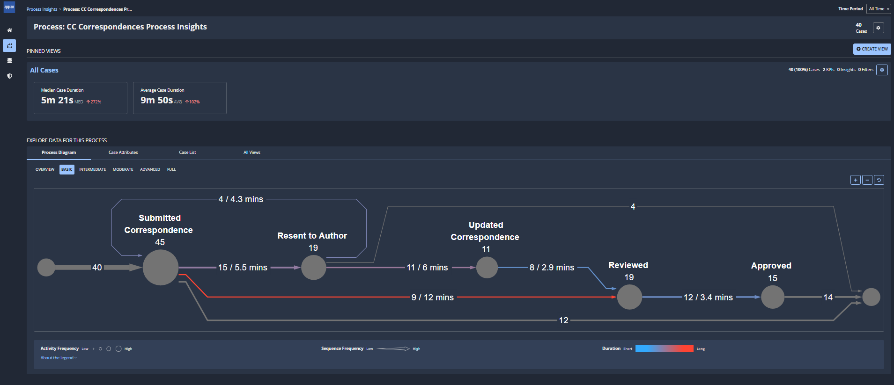Go to Home via sidebar icon

point(9,30)
